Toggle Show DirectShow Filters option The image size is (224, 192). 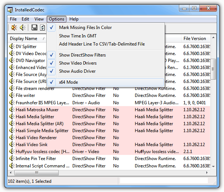106,55
